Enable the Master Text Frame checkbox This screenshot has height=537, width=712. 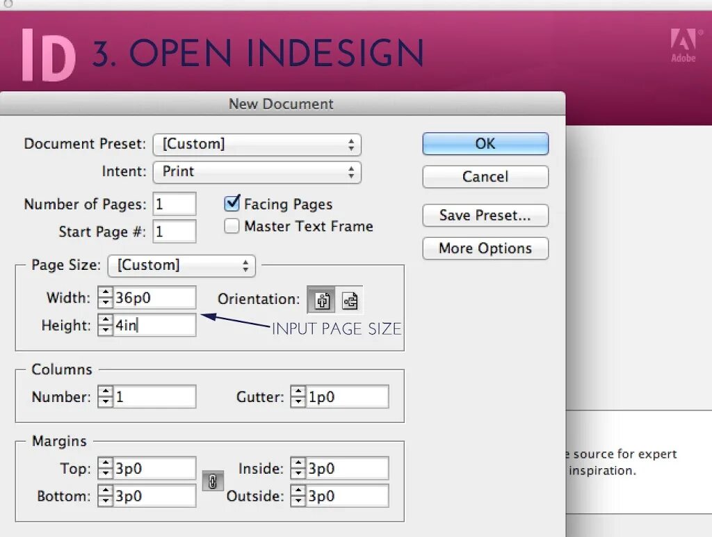[232, 226]
